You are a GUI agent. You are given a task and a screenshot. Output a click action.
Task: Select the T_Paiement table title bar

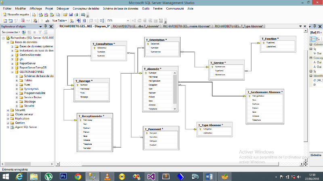pyautogui.click(x=161, y=129)
